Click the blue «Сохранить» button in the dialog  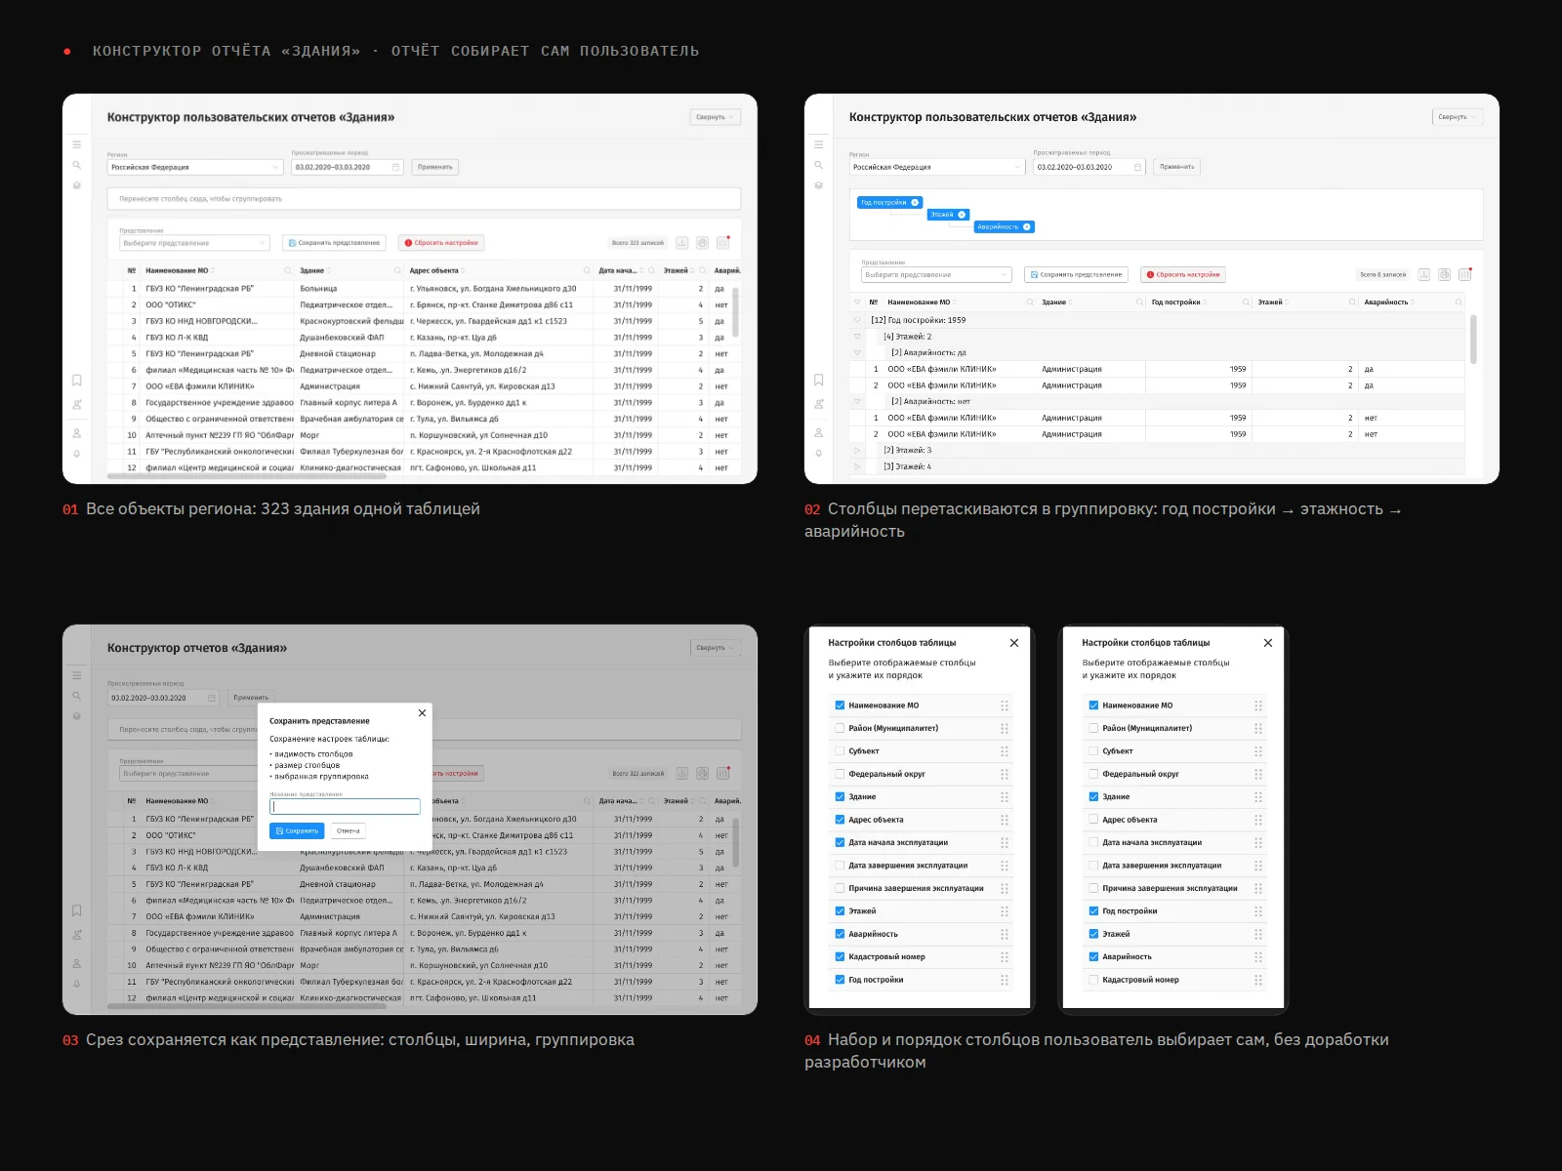(297, 830)
